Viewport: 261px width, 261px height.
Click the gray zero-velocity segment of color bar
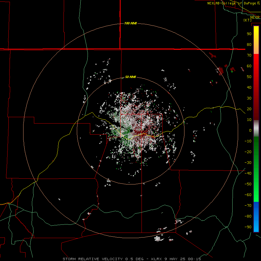pos(256,128)
